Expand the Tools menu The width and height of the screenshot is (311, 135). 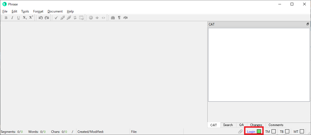point(25,11)
